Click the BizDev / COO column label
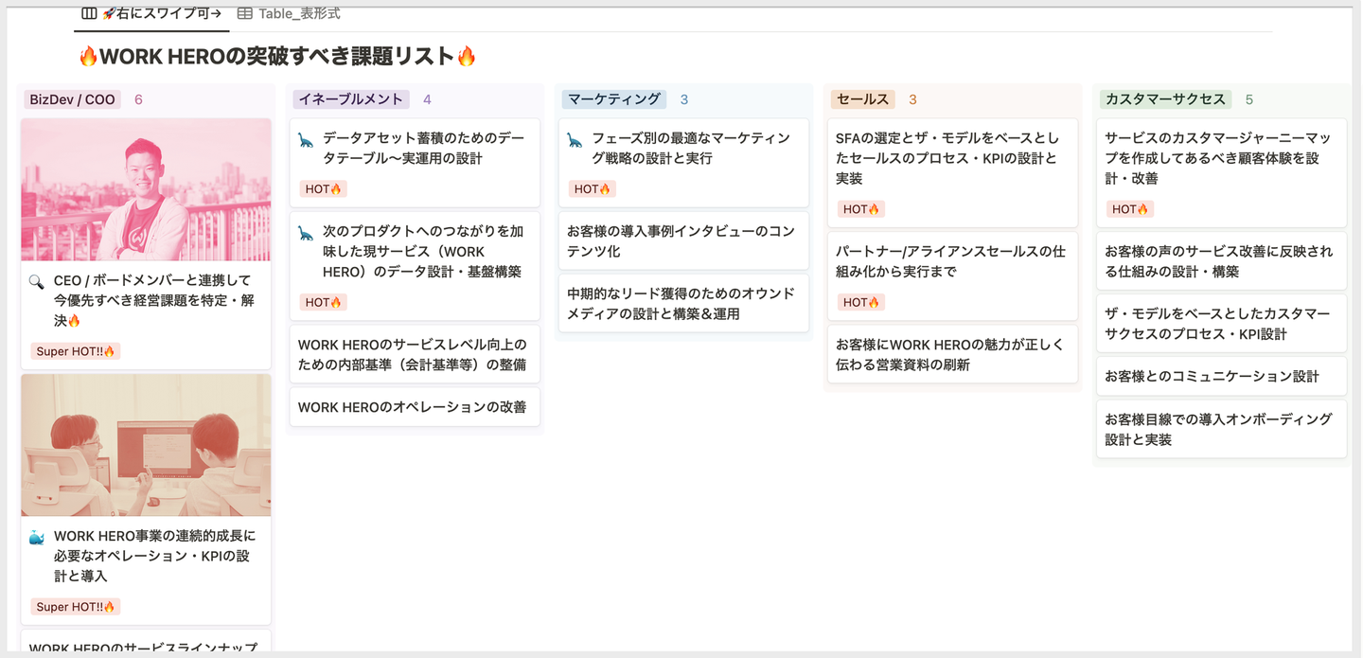The width and height of the screenshot is (1363, 658). [x=72, y=99]
